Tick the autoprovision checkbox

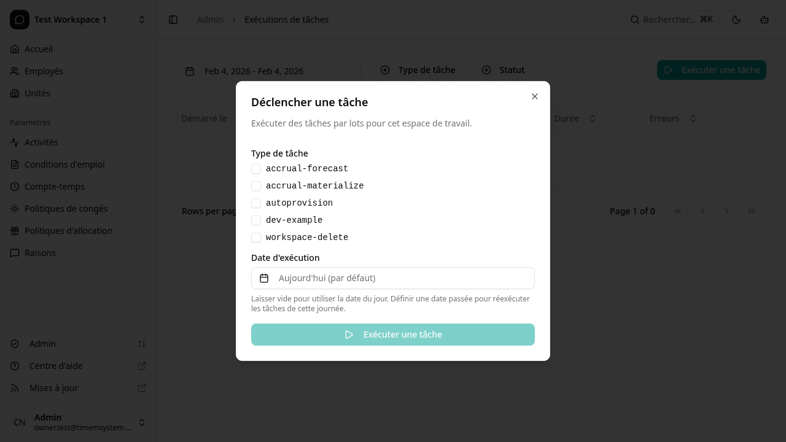(256, 203)
